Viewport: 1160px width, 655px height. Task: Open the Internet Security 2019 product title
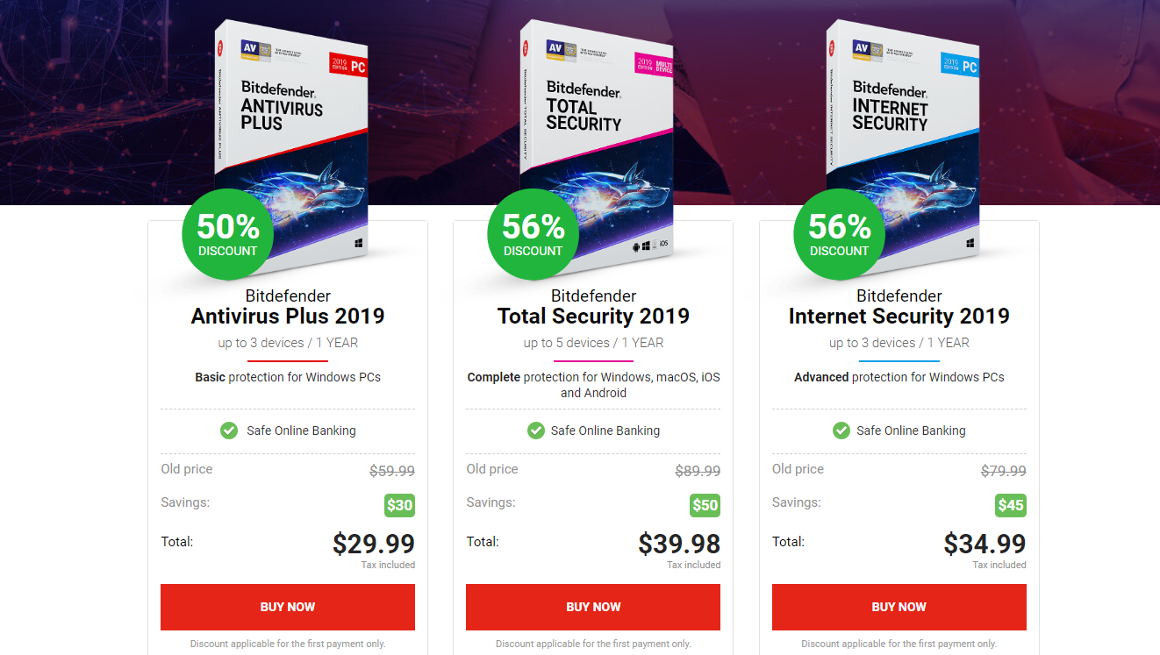[899, 316]
